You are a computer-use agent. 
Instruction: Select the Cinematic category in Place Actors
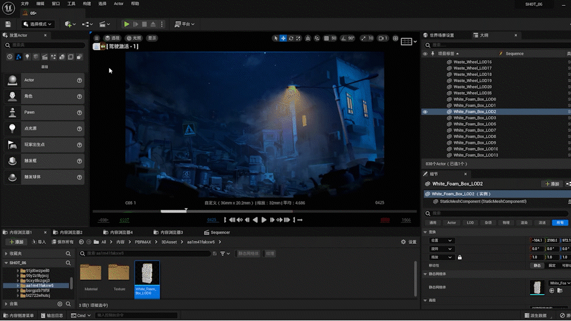(x=44, y=57)
